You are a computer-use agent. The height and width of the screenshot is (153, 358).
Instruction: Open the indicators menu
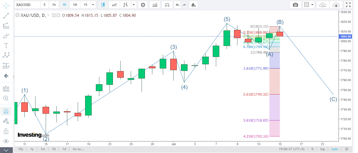[x=155, y=5]
